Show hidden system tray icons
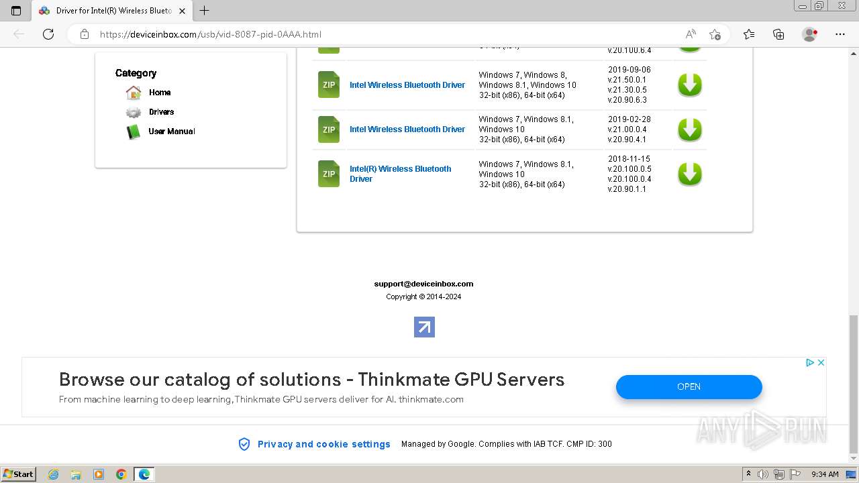This screenshot has height=483, width=859. [748, 474]
